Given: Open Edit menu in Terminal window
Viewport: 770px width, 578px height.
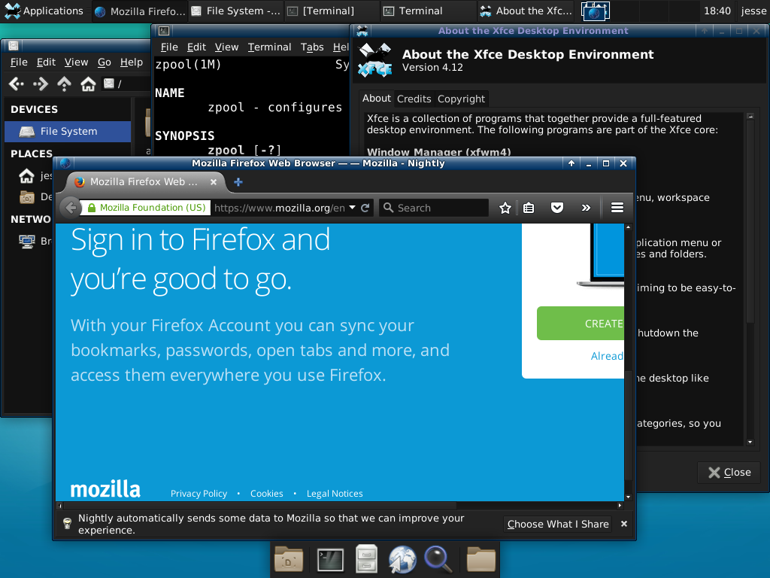Looking at the screenshot, I should pyautogui.click(x=196, y=47).
